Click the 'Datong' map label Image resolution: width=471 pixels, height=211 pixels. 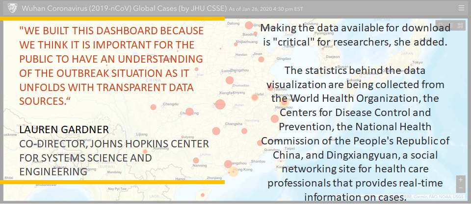click(234, 23)
